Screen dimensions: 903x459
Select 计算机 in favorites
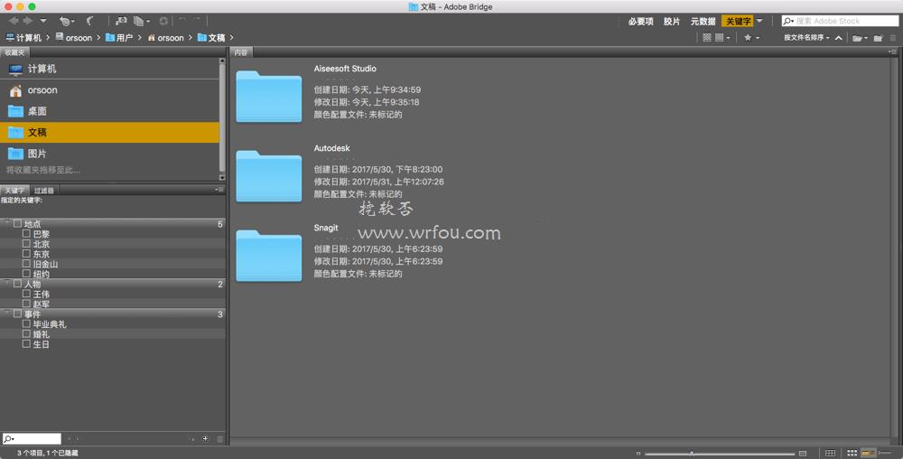pyautogui.click(x=109, y=69)
